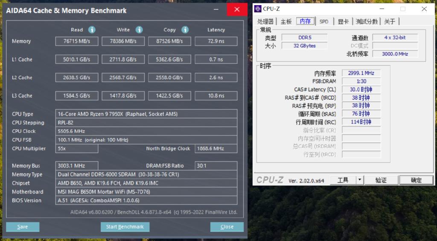This screenshot has height=241, width=437.
Task: Click the 工具 button in CPU-Z
Action: (x=343, y=180)
